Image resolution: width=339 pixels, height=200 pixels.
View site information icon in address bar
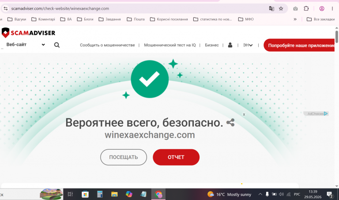pos(6,8)
